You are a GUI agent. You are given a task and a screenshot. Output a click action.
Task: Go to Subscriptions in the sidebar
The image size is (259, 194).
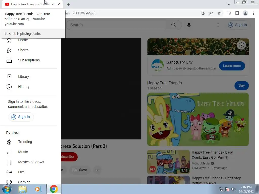point(28,60)
